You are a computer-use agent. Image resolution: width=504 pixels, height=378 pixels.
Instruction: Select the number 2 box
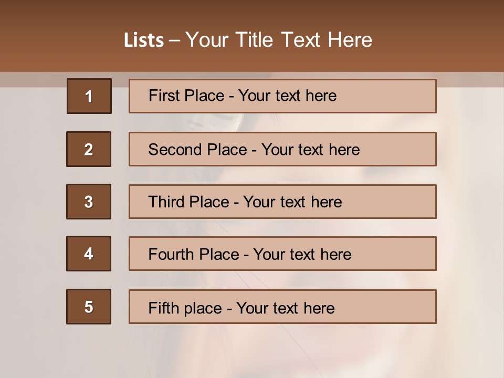click(89, 149)
